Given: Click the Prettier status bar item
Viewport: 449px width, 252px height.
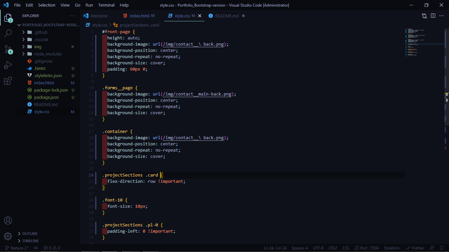Looking at the screenshot, I should (x=415, y=248).
